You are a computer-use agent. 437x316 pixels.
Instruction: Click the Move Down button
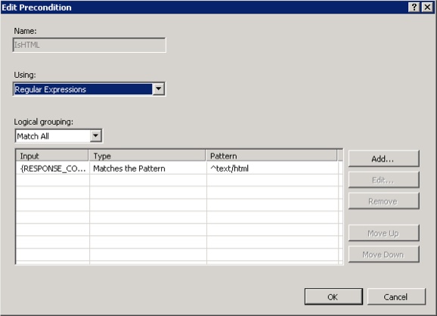pos(383,254)
